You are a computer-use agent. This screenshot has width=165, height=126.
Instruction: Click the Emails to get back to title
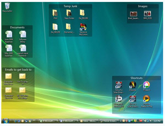18,70
